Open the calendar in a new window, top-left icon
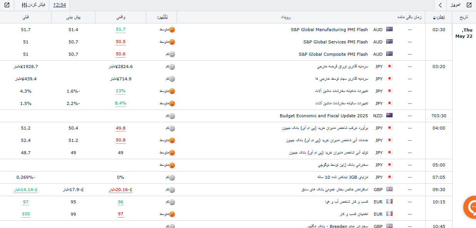 [7, 5]
